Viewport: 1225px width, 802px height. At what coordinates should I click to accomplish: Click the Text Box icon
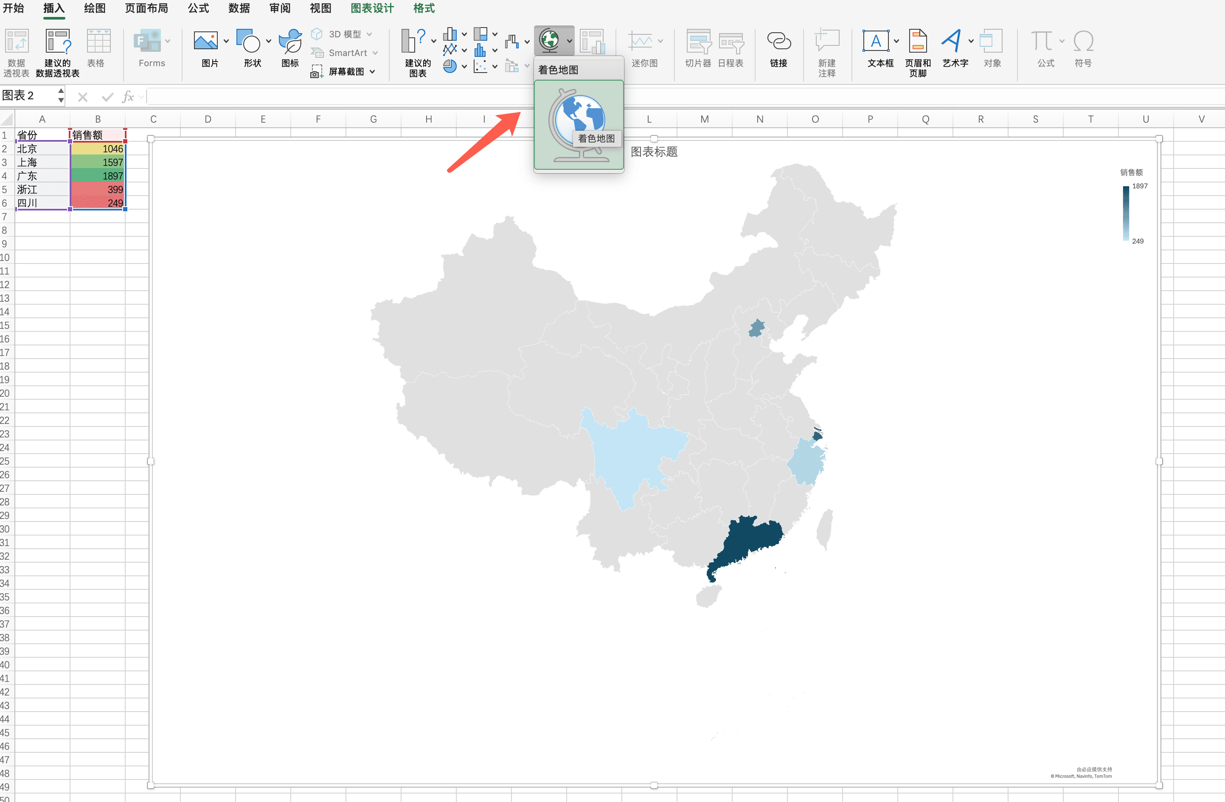[876, 41]
